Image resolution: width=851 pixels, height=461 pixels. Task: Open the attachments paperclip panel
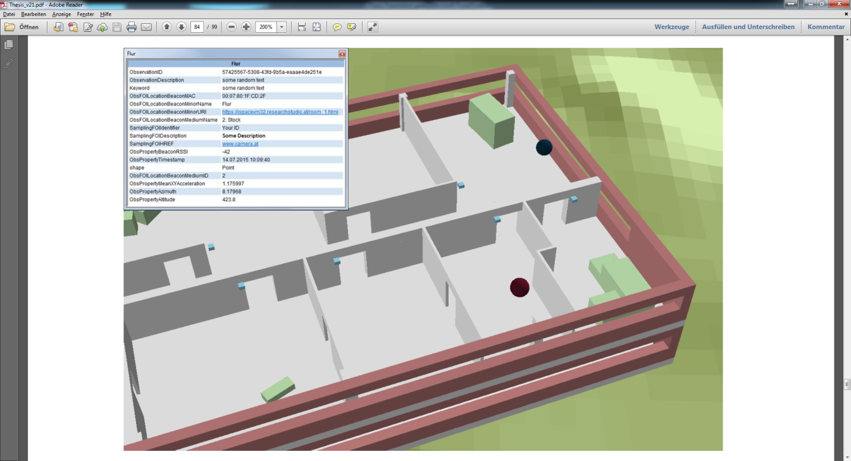(x=8, y=63)
